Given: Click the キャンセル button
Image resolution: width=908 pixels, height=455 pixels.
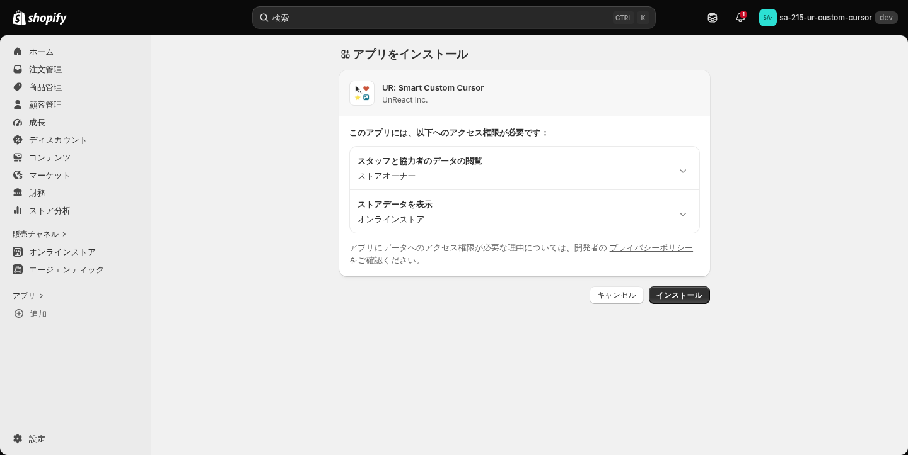Looking at the screenshot, I should [617, 295].
